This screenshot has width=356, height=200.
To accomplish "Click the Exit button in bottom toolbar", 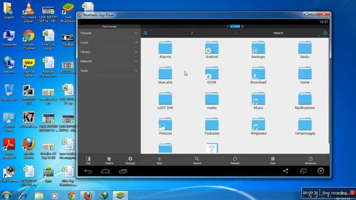I will coord(88,160).
